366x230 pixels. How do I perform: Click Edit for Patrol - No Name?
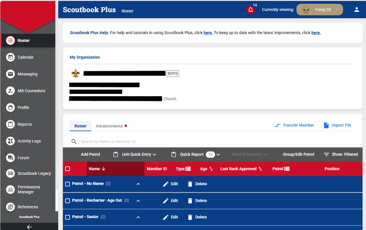click(170, 184)
